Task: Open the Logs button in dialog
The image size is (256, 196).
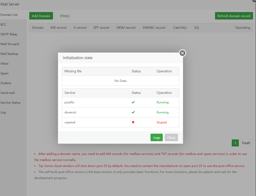Action: [156, 137]
